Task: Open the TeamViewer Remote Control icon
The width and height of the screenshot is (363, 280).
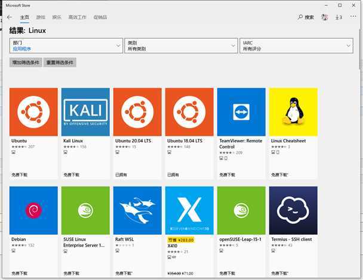Action: tap(241, 112)
